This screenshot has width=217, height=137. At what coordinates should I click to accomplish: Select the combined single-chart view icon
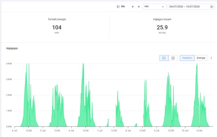164,58
